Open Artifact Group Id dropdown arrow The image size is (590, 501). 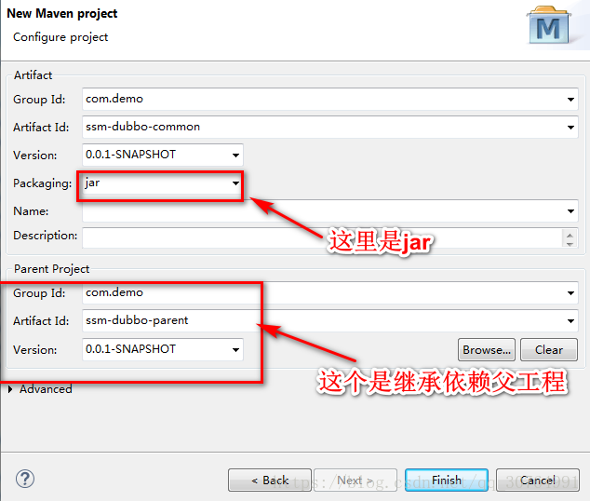coord(570,100)
